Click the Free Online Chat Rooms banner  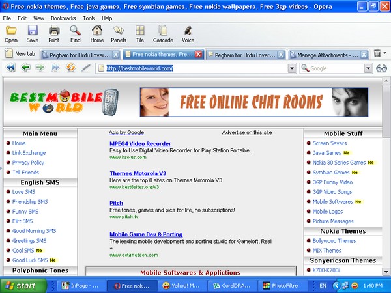[x=254, y=102]
